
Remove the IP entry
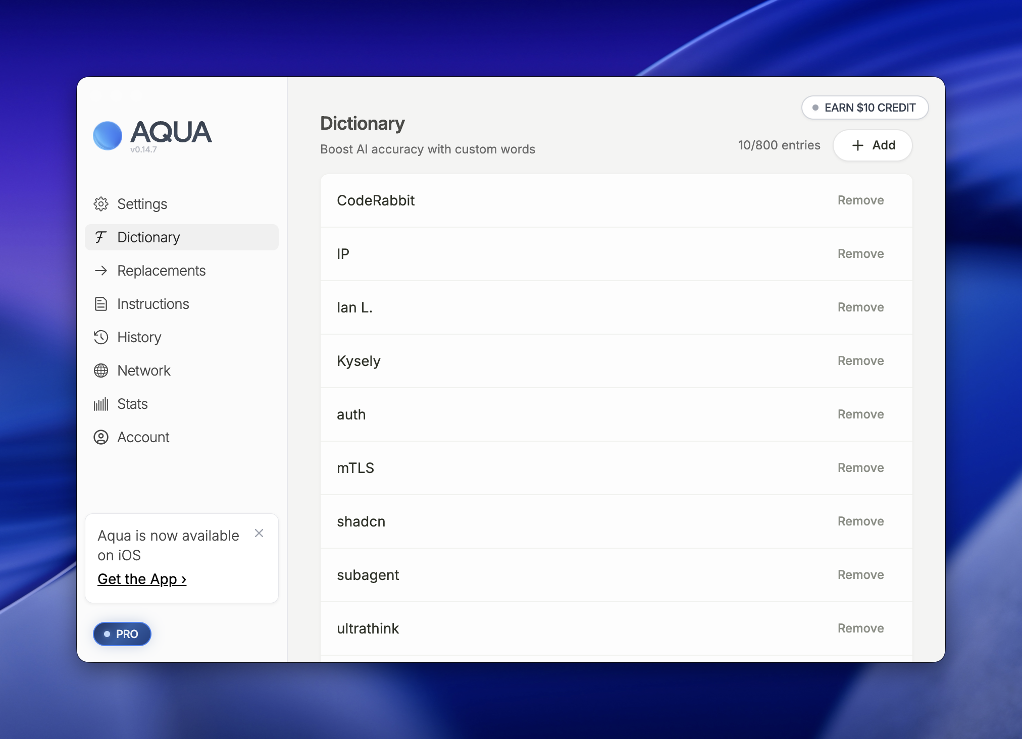click(861, 254)
